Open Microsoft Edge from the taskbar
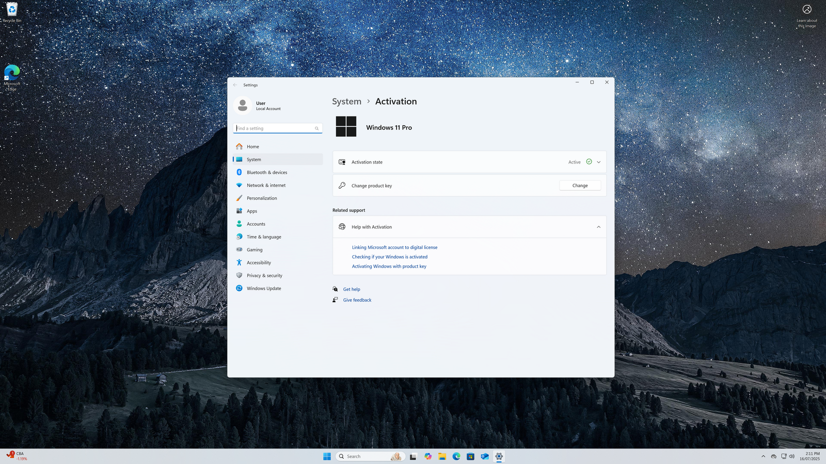Image resolution: width=826 pixels, height=464 pixels. pos(456,456)
